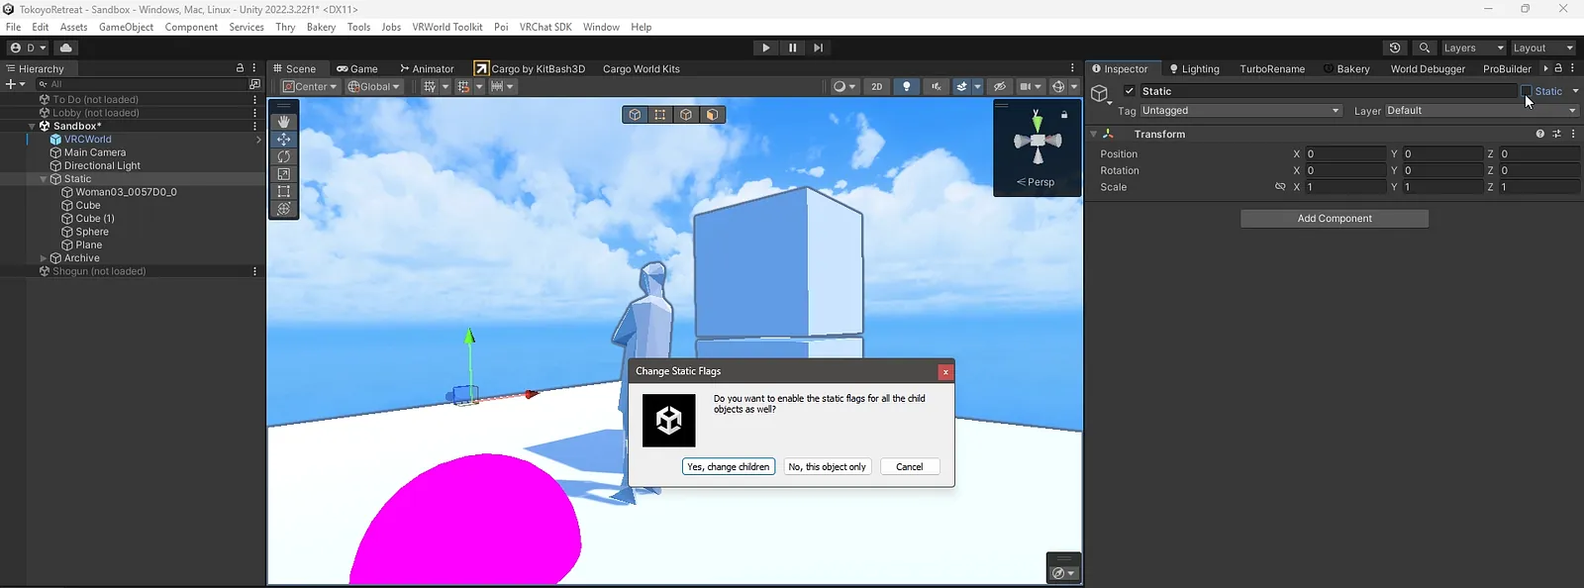
Task: Switch to the Animator tab
Action: point(427,68)
